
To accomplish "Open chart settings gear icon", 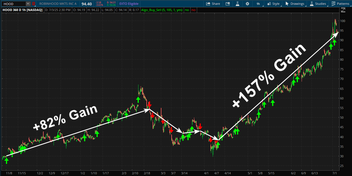I will pyautogui.click(x=248, y=4).
